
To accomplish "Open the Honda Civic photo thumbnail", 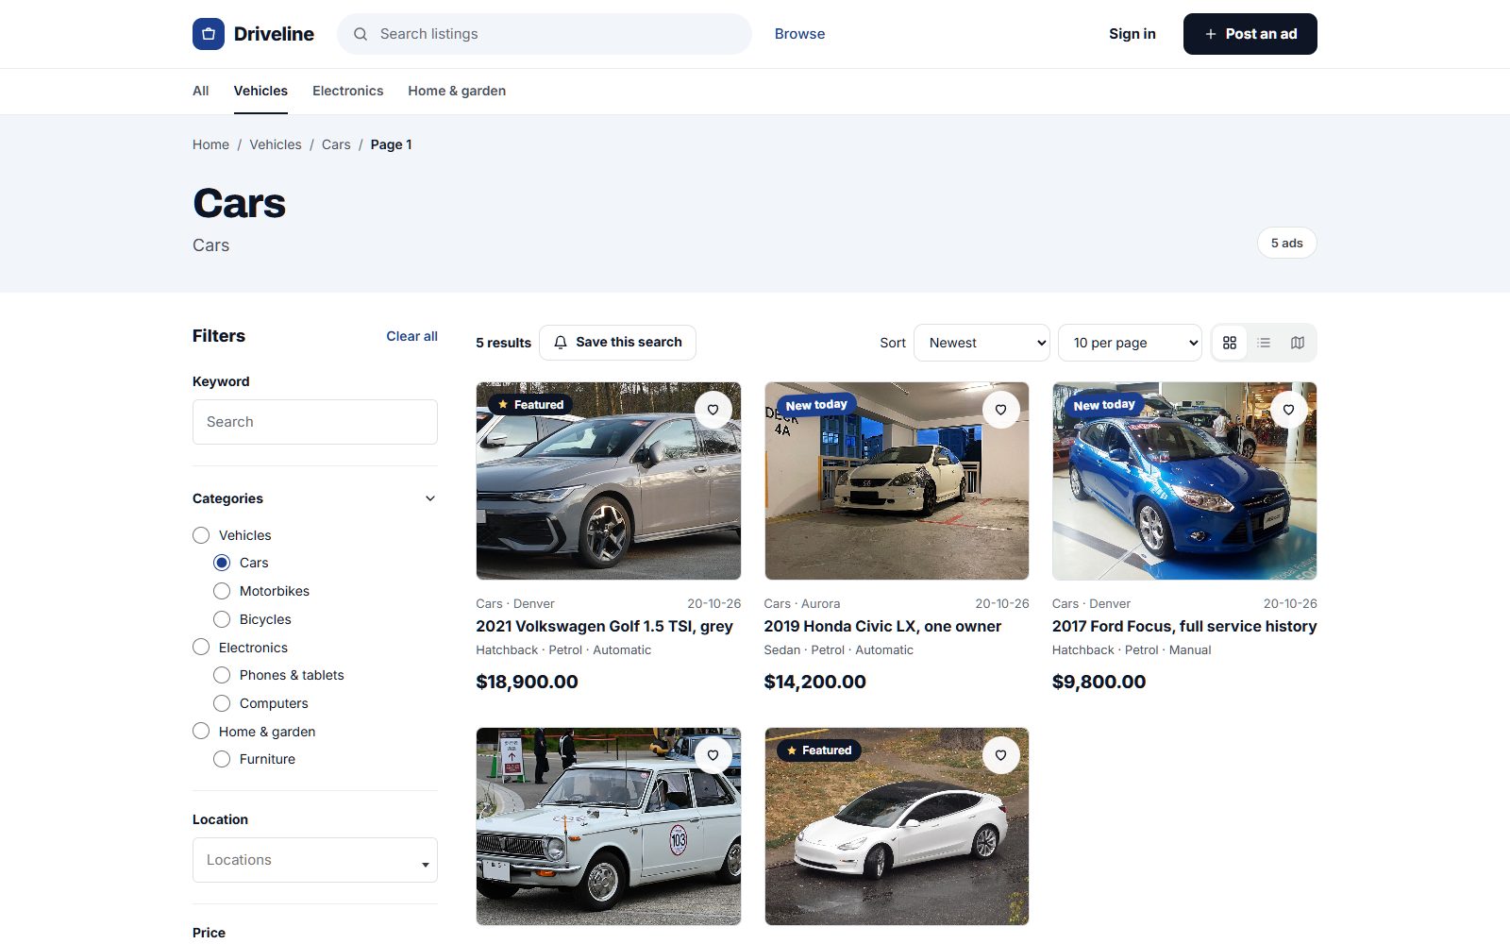I will coord(897,480).
